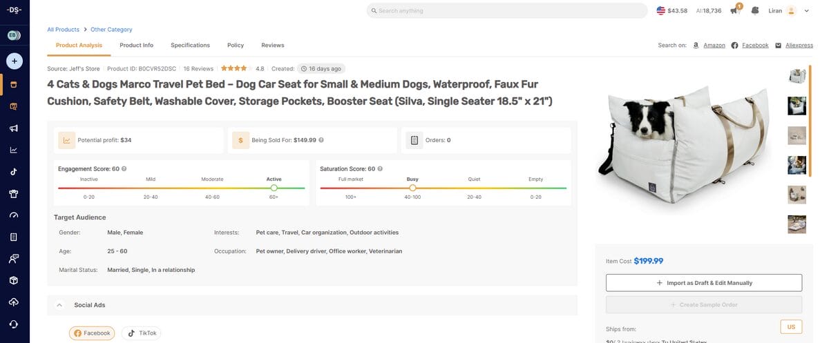The width and height of the screenshot is (829, 343).
Task: Open the speedometer dashboard sidebar icon
Action: click(x=14, y=215)
